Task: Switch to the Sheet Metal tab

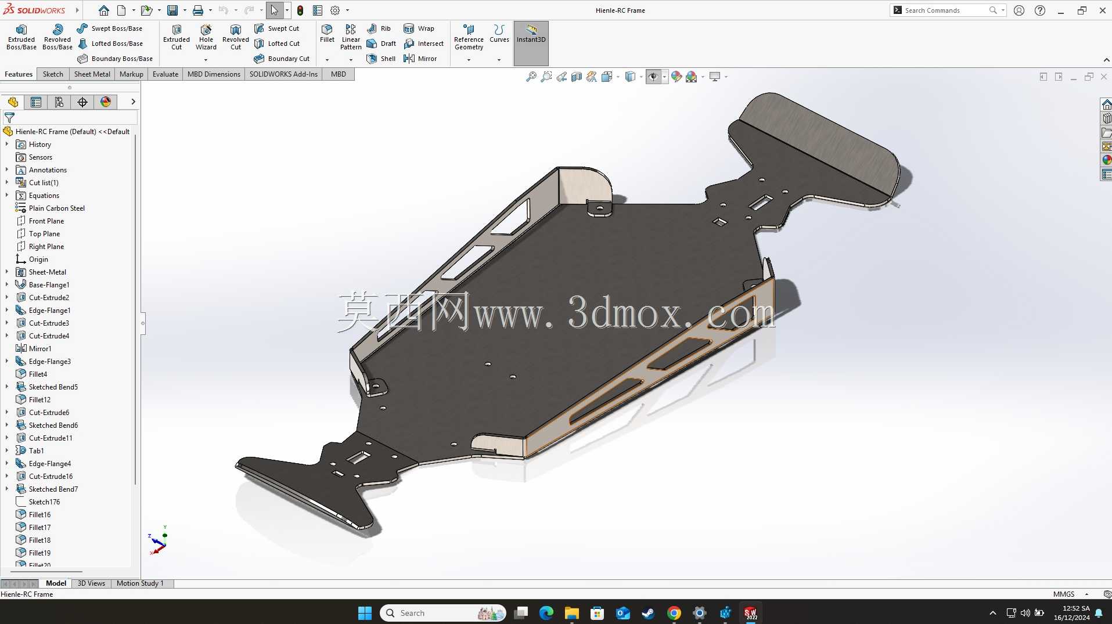Action: pyautogui.click(x=92, y=74)
